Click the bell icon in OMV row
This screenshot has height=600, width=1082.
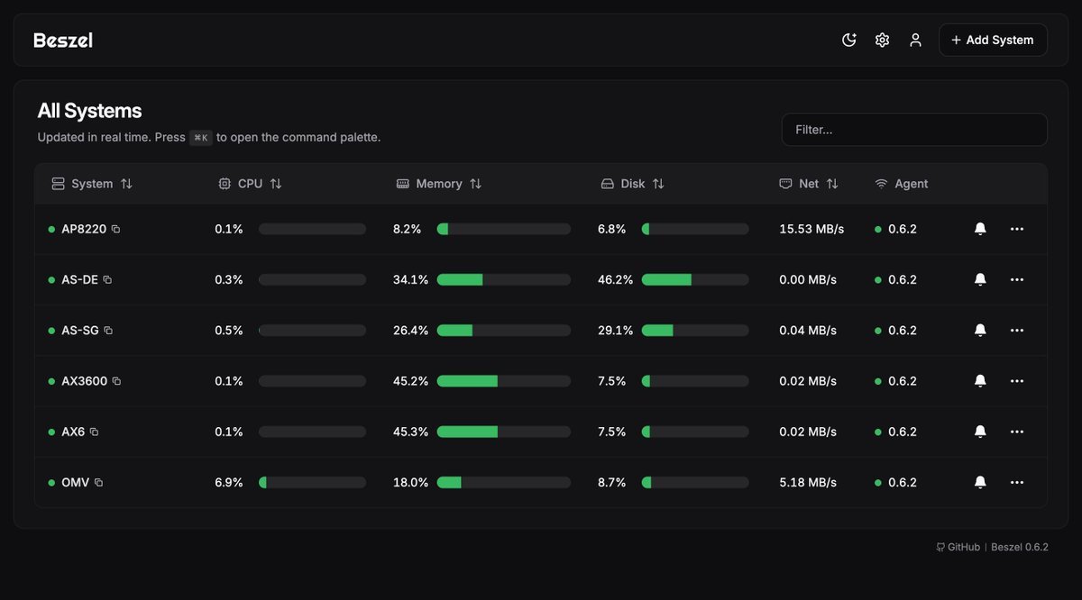click(980, 483)
